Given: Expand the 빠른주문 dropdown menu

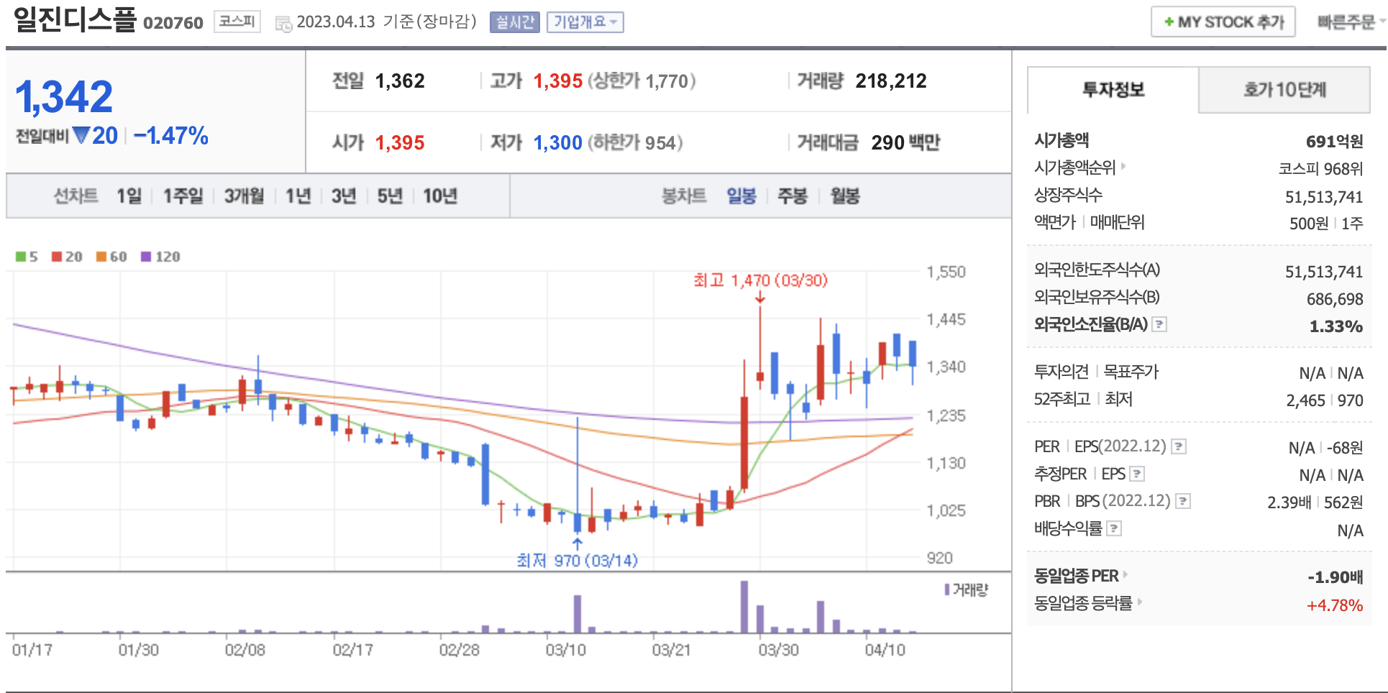Looking at the screenshot, I should click(1350, 22).
